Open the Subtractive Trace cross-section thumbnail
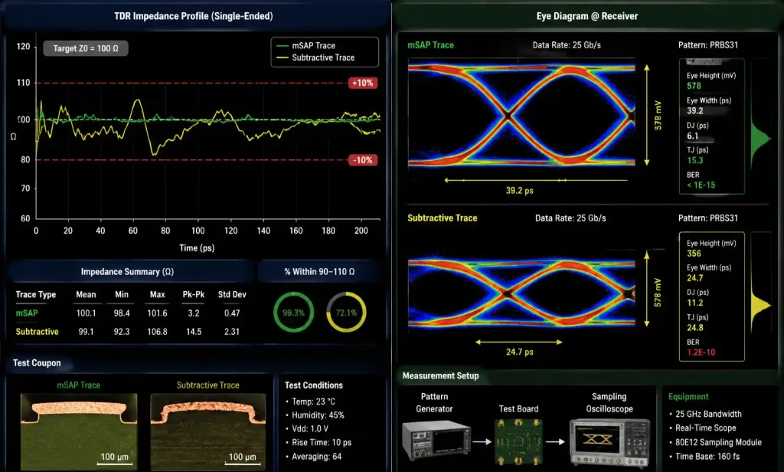 [x=208, y=431]
